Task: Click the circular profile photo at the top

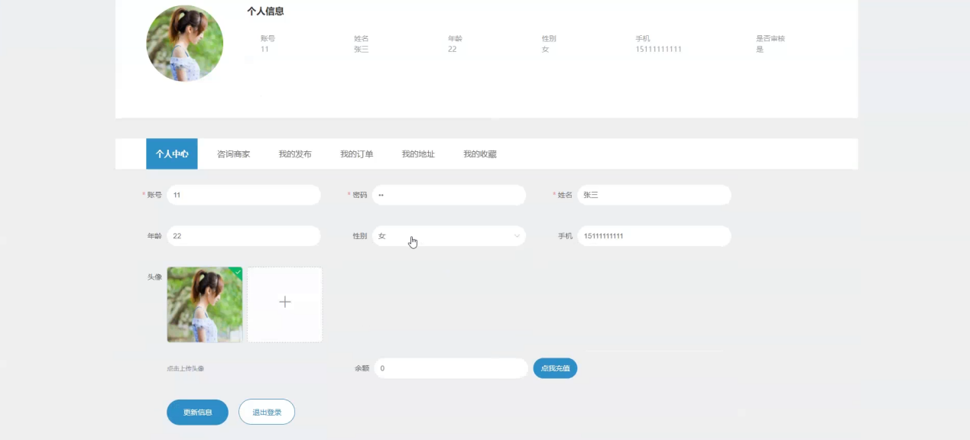Action: [x=184, y=44]
